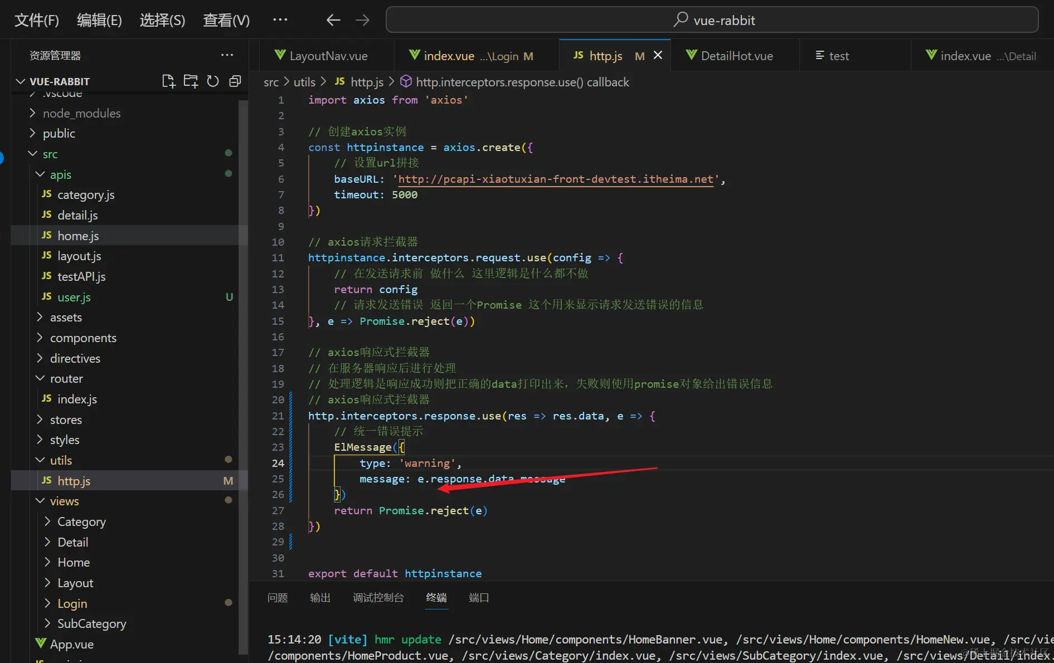
Task: Collapse the apis folder
Action: 61,174
